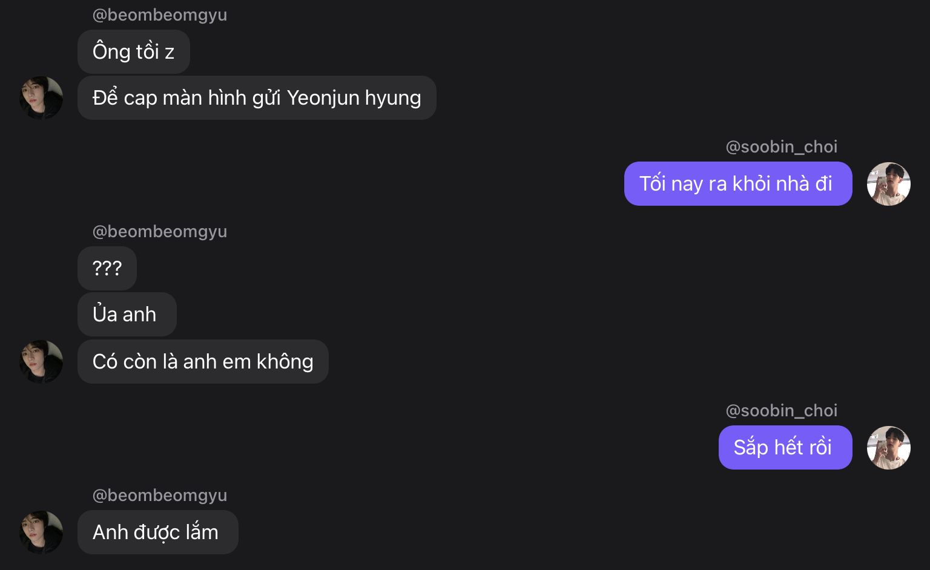Tap beombeomgyu's avatar beside 'Có còn là anh em không'
Viewport: 930px width, 570px height.
pyautogui.click(x=41, y=362)
